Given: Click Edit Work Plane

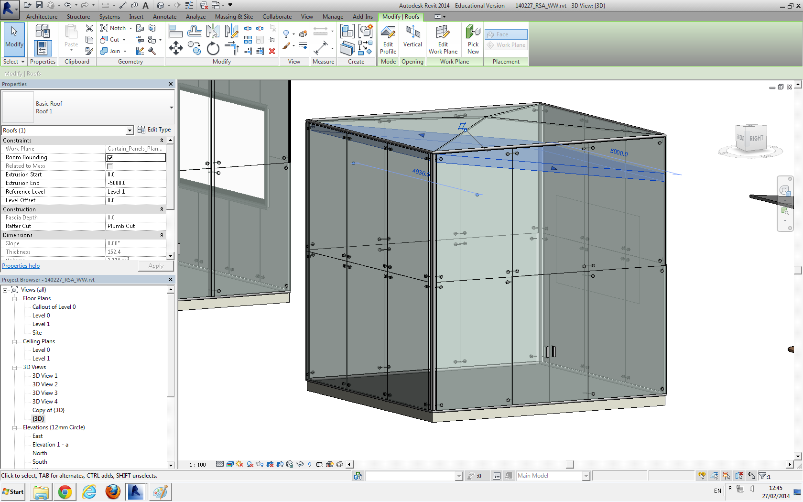Looking at the screenshot, I should 443,40.
